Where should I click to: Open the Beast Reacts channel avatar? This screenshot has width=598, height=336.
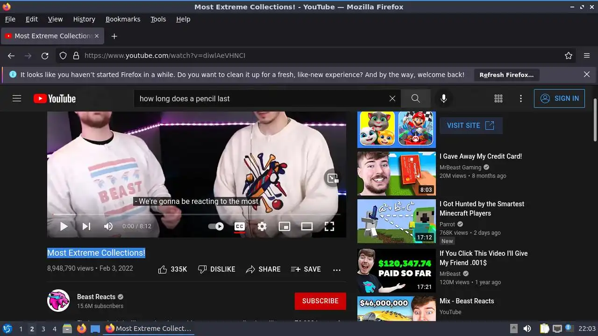click(58, 301)
